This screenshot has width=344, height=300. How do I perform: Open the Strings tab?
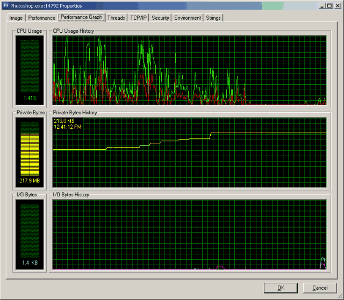(x=213, y=18)
